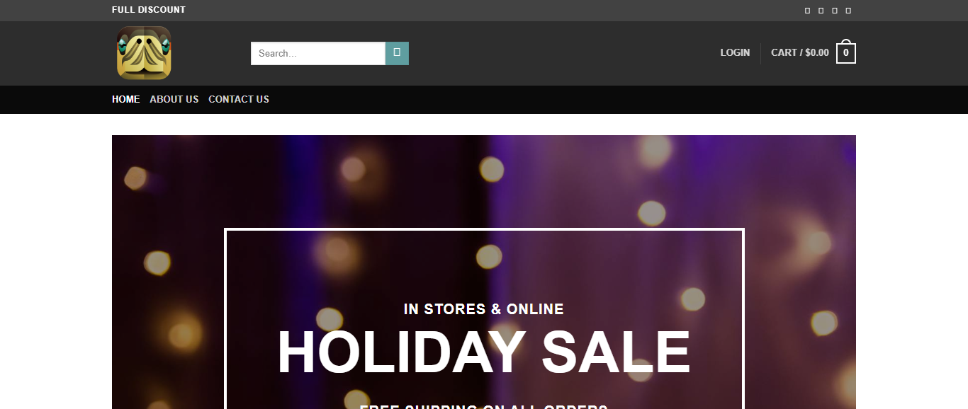Click the HOLIDAY SALE banner heading
The image size is (968, 409).
coord(484,352)
